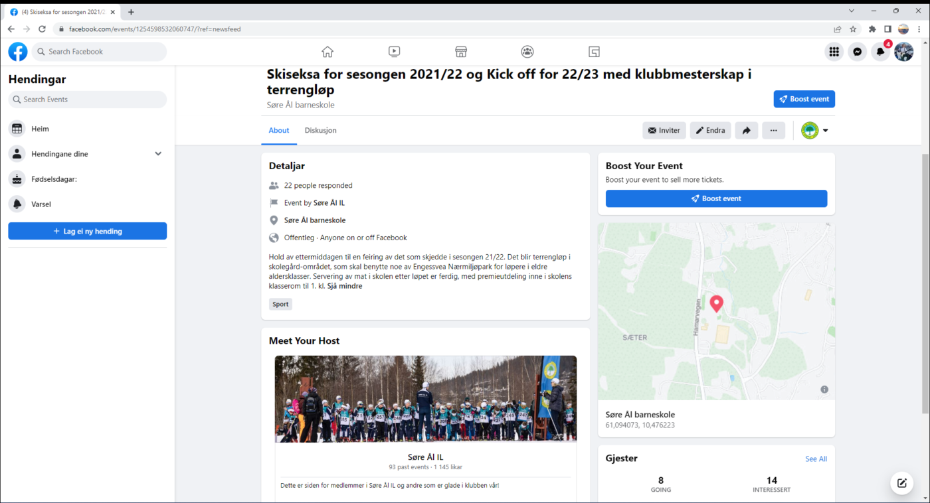Open 22 people responded list
The image size is (930, 503).
point(318,186)
